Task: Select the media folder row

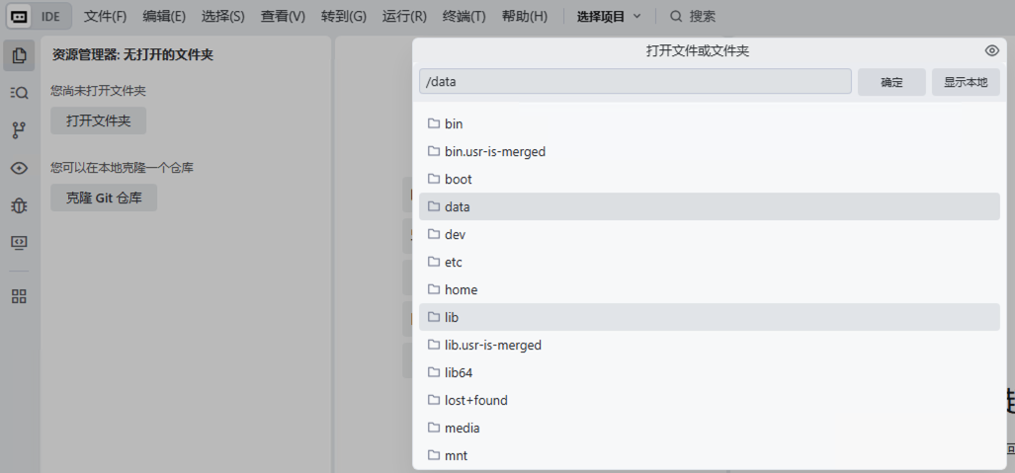Action: pos(709,428)
